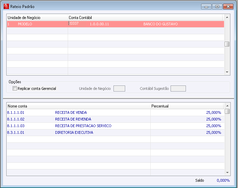Click the Saldo value 0,000%
The width and height of the screenshot is (238, 188).
pyautogui.click(x=223, y=180)
